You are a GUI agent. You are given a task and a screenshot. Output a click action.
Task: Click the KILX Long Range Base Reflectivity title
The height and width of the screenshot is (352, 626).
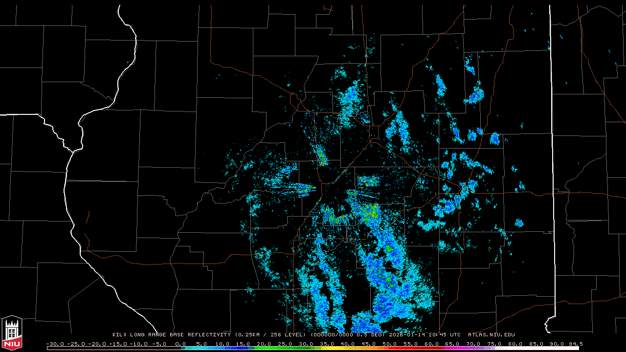tap(171, 335)
